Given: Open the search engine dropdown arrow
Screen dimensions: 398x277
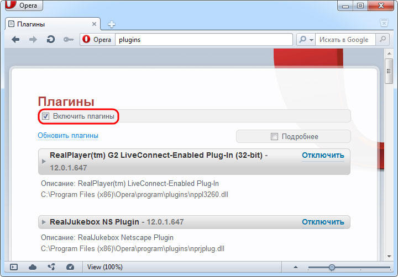Looking at the screenshot, I should point(311,40).
